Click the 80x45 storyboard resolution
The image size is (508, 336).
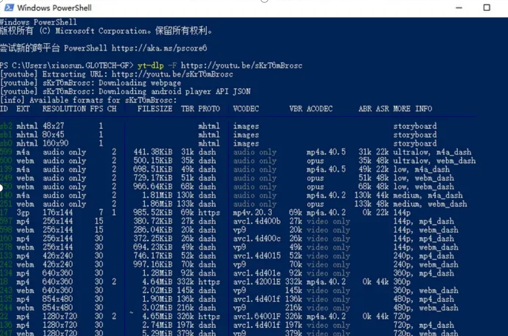click(54, 135)
